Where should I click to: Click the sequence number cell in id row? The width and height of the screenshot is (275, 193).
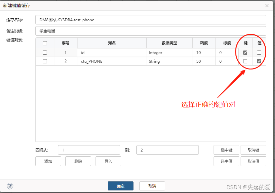click(x=66, y=52)
